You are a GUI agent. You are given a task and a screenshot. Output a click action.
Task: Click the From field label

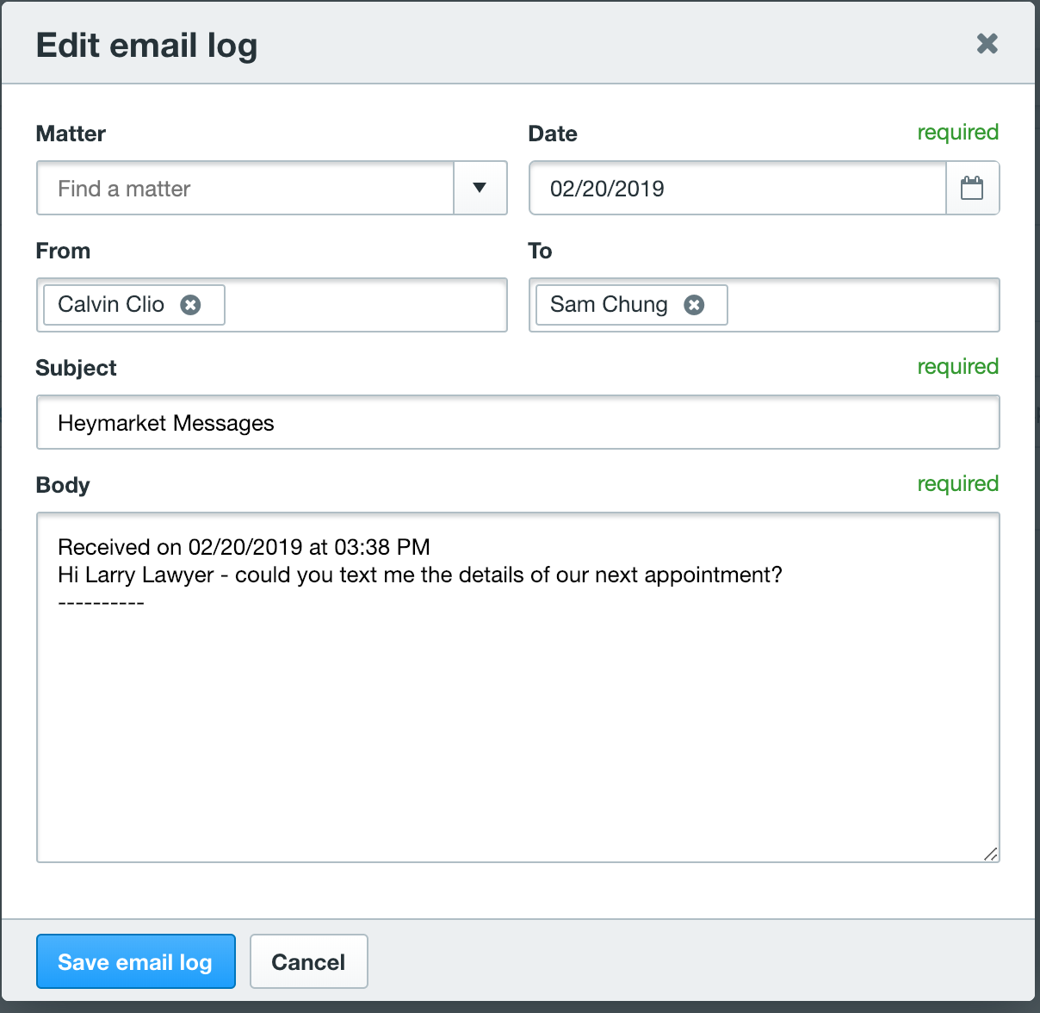63,251
